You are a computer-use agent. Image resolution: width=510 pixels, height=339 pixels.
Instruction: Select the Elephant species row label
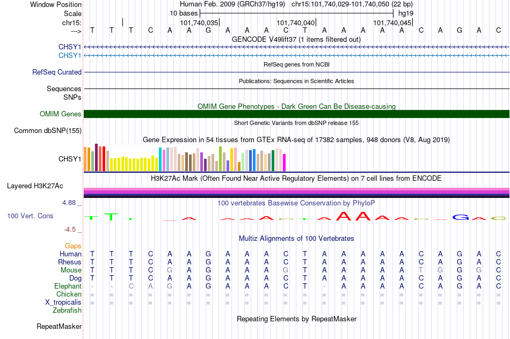68,286
